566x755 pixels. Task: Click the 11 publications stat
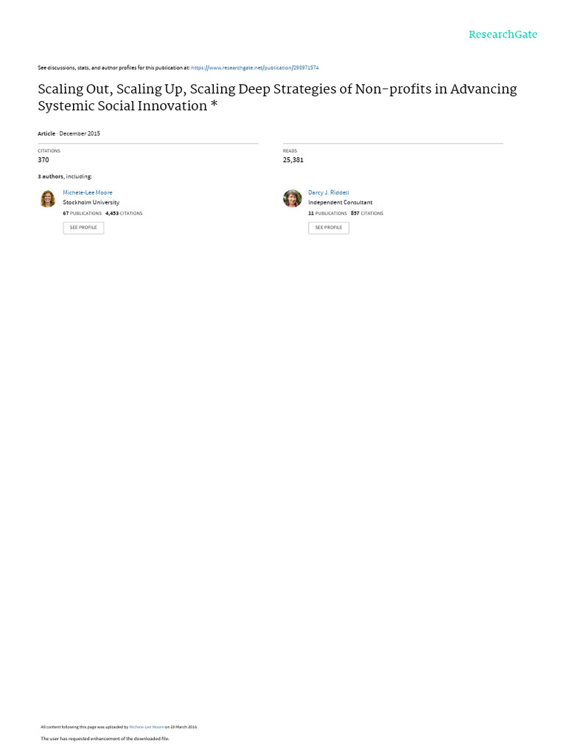click(x=327, y=213)
